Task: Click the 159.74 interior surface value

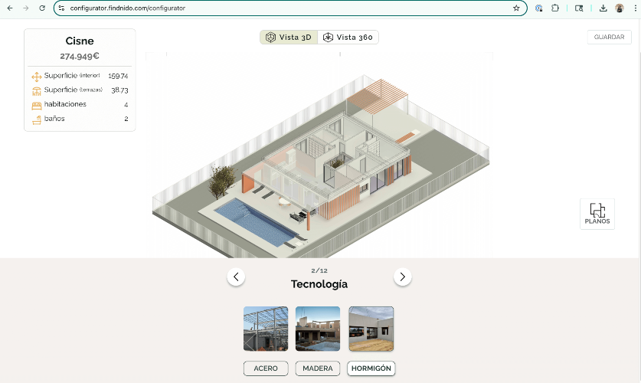Action: click(118, 76)
